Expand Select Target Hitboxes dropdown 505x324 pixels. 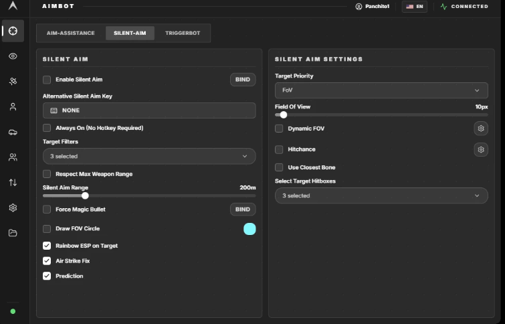pyautogui.click(x=381, y=195)
